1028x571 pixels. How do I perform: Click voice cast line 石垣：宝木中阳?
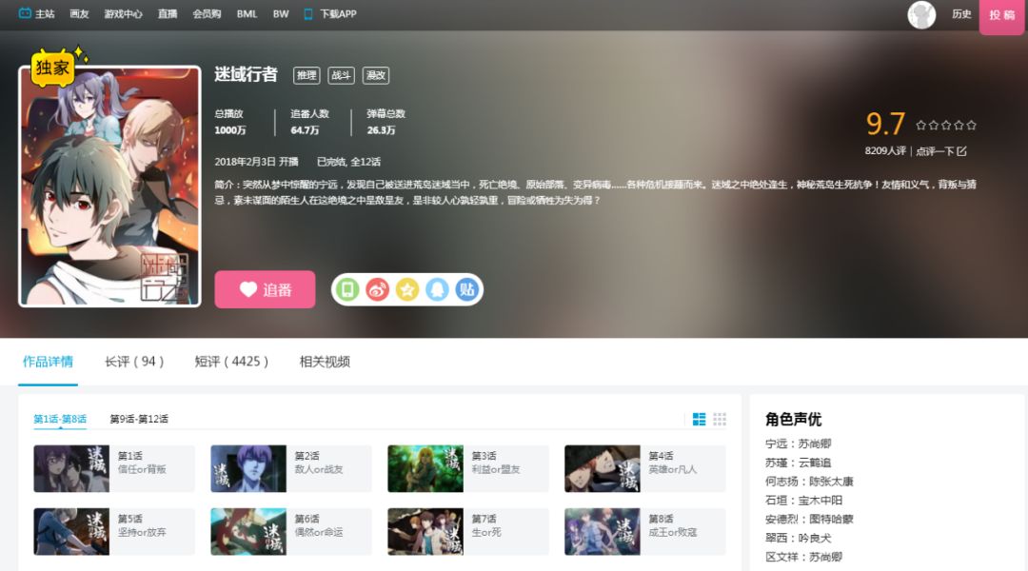pos(803,501)
